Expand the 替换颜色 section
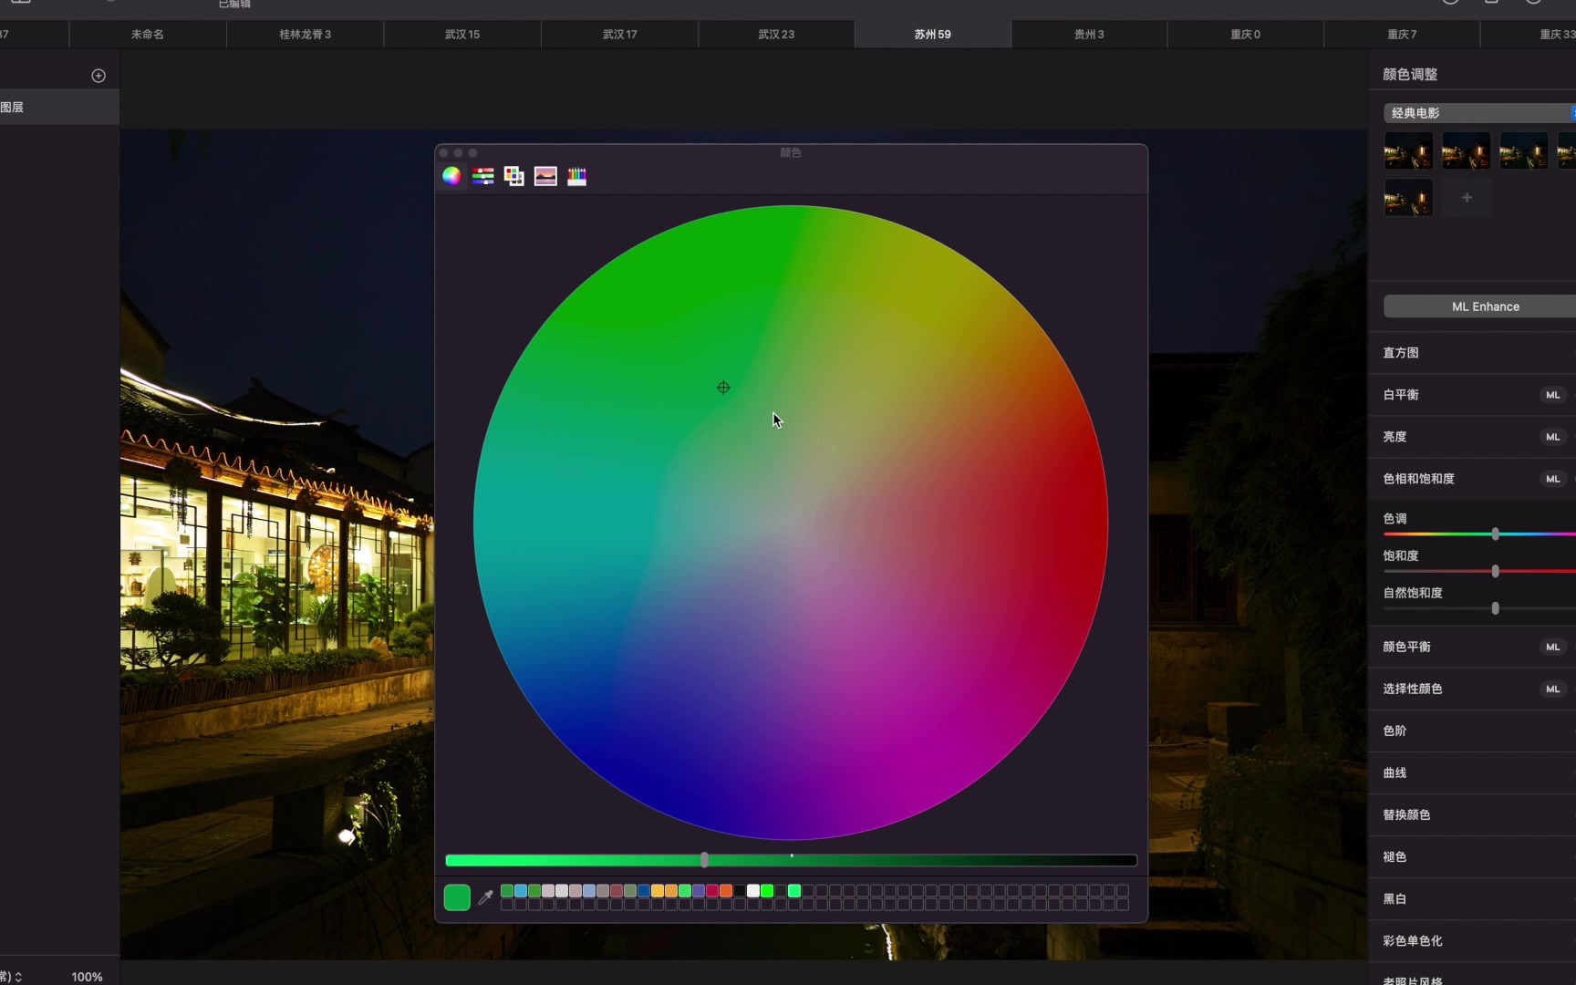Screen dimensions: 1576x985 (1406, 814)
